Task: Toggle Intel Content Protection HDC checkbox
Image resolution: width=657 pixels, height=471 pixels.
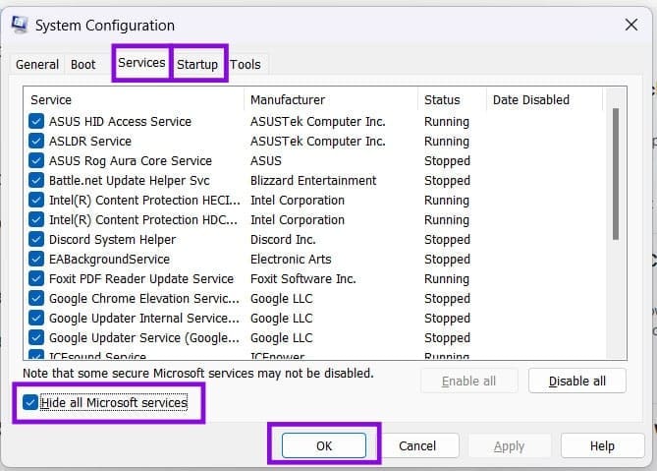Action: tap(36, 220)
